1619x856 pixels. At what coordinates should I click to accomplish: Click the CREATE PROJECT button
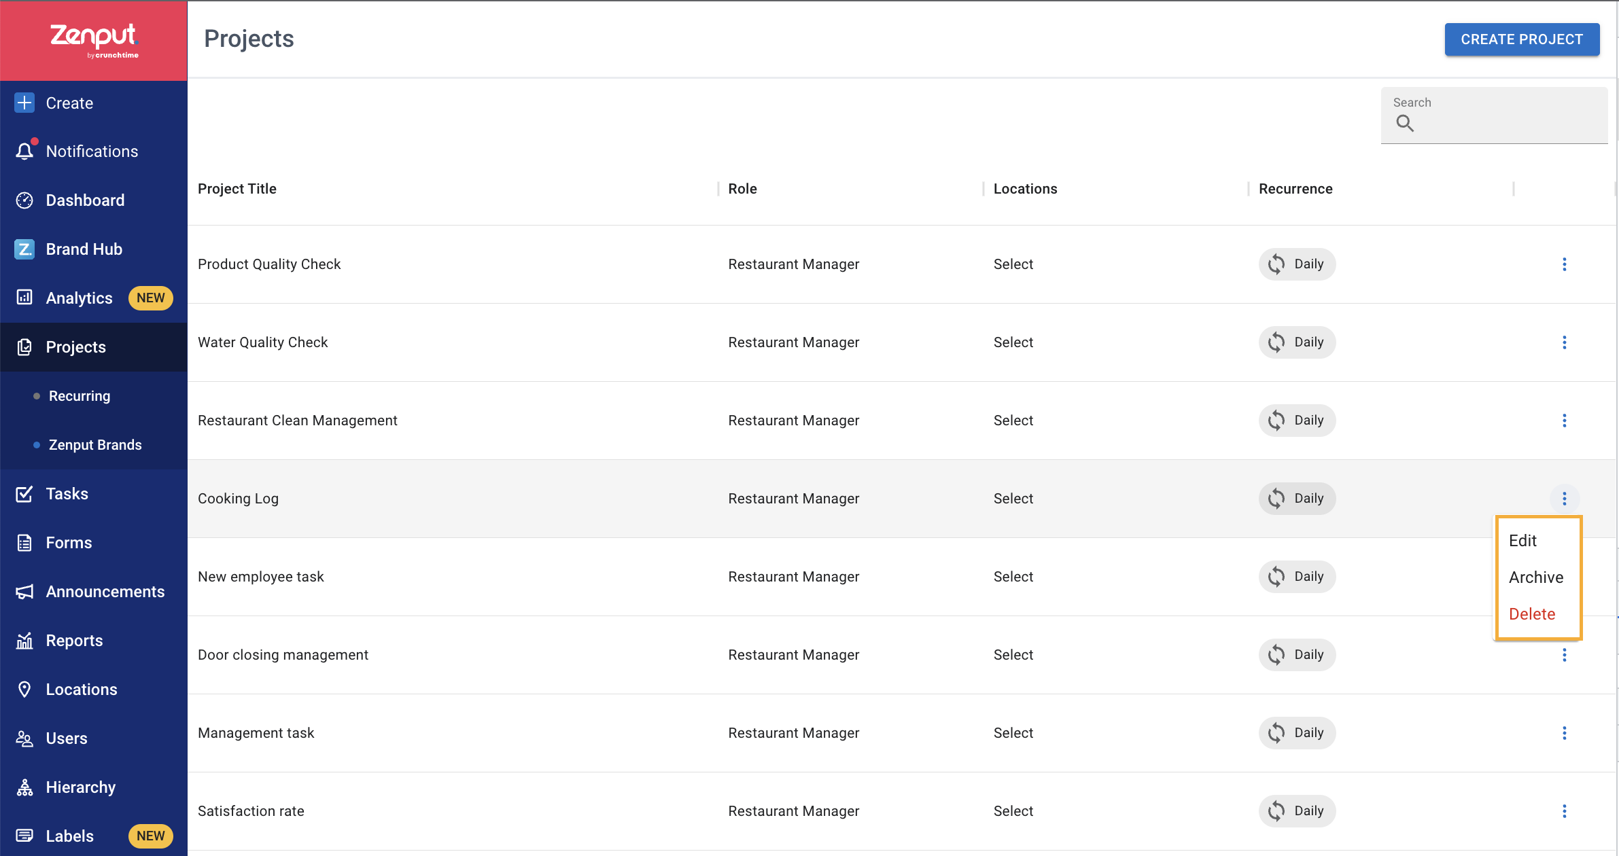pyautogui.click(x=1522, y=39)
